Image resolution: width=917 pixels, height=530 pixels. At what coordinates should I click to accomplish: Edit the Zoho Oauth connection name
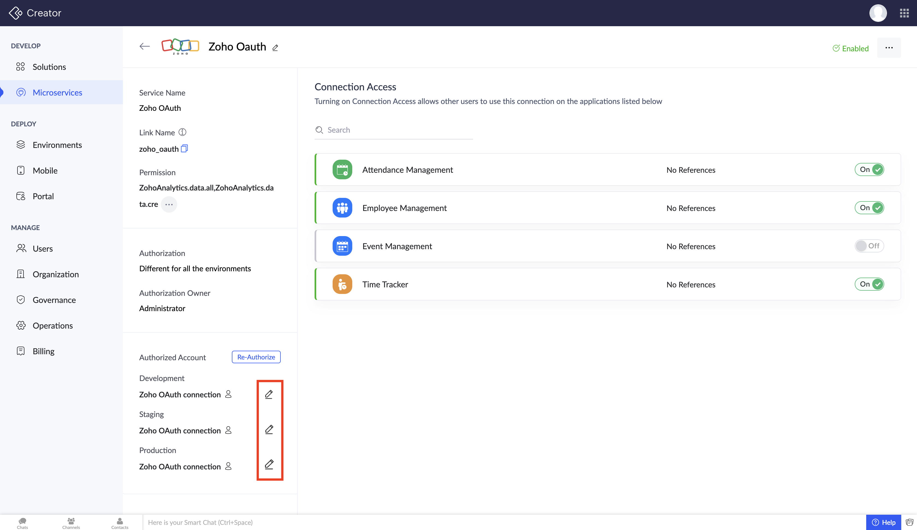click(x=275, y=48)
